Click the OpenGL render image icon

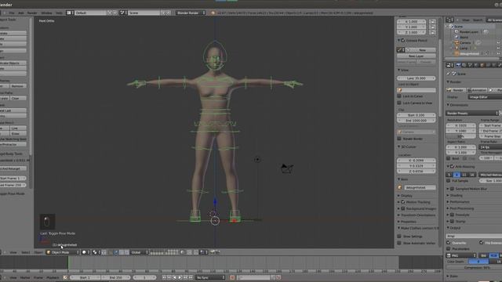tap(213, 252)
